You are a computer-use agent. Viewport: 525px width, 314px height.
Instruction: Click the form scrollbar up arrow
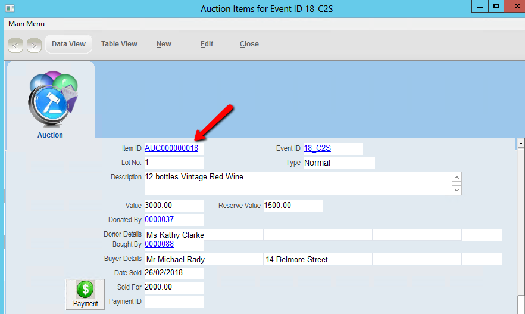[x=521, y=144]
